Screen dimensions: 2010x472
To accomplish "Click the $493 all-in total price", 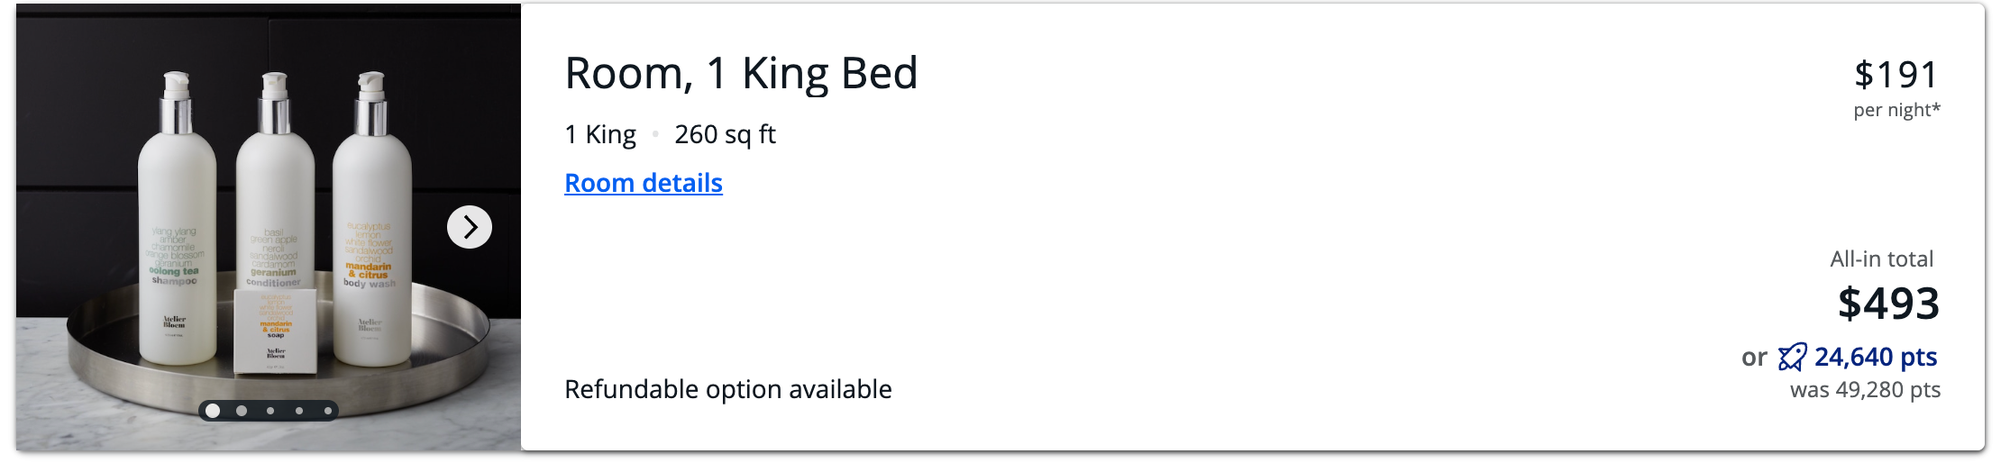I will [x=1888, y=304].
